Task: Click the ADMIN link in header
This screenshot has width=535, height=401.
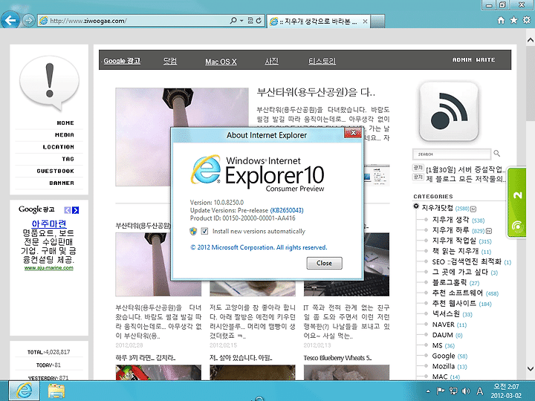Action: click(462, 59)
